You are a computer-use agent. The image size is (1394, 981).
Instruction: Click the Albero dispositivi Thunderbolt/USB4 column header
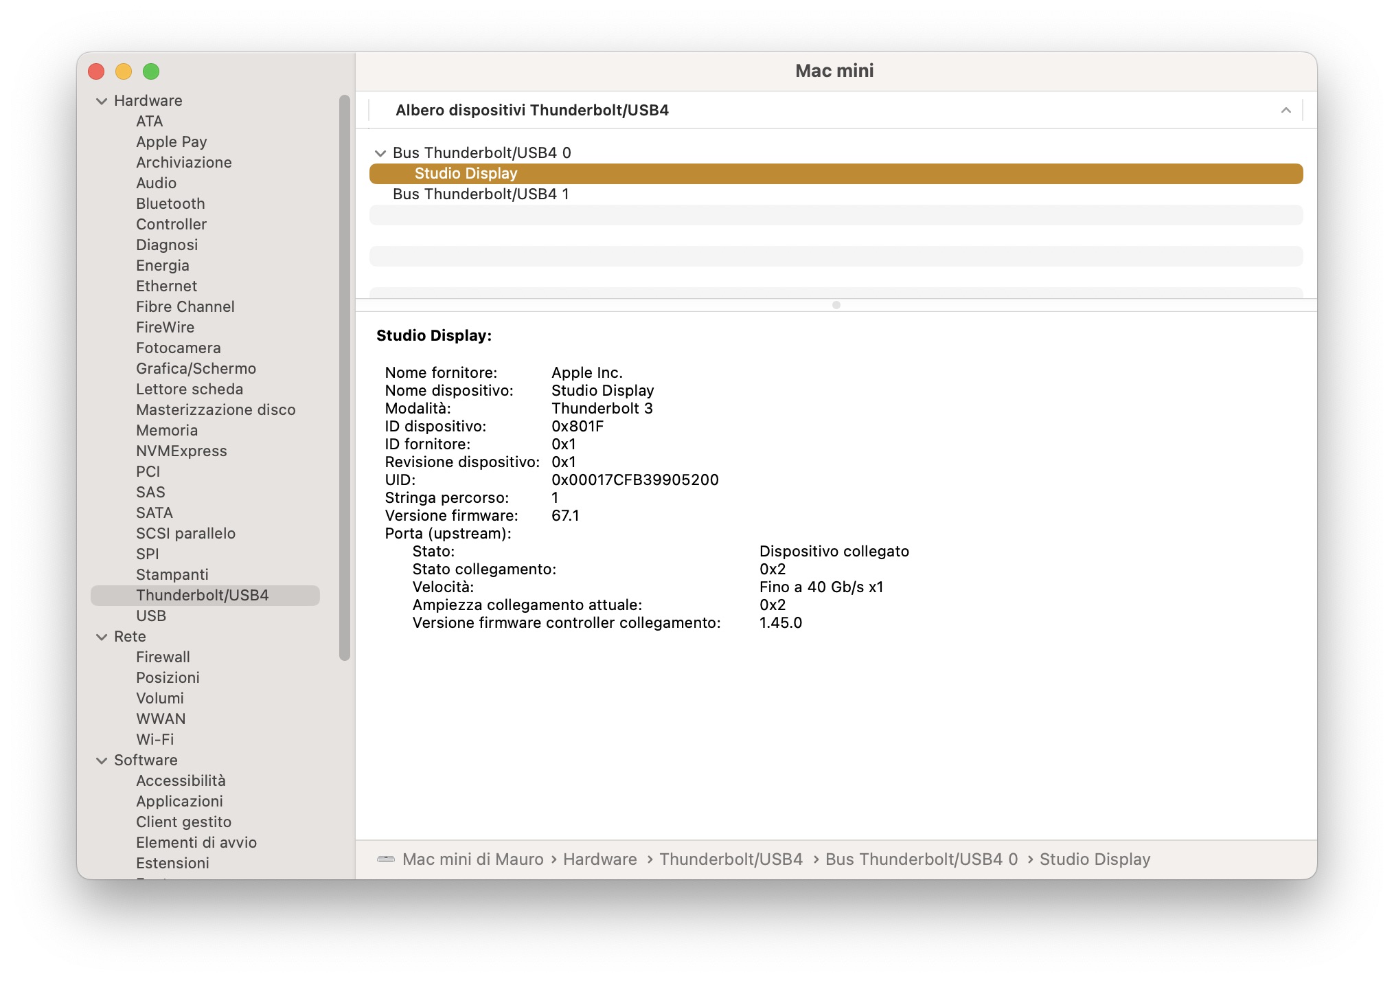click(x=532, y=111)
